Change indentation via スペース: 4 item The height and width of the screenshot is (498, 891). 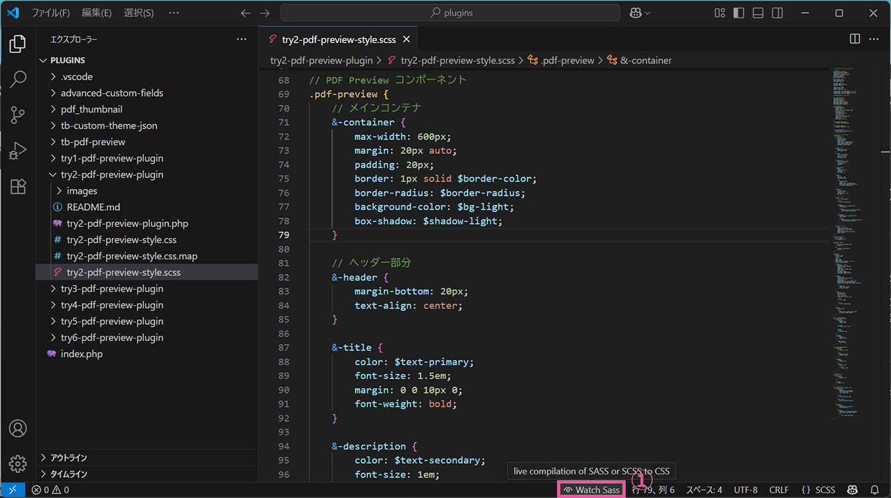pos(704,489)
